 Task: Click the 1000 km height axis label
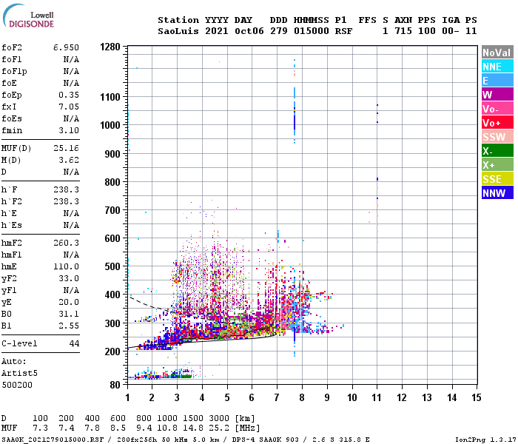(x=110, y=125)
